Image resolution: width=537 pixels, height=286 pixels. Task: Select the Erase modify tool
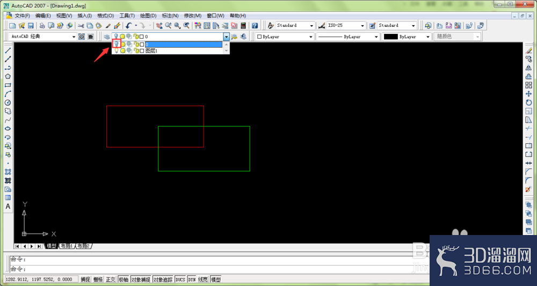click(528, 50)
